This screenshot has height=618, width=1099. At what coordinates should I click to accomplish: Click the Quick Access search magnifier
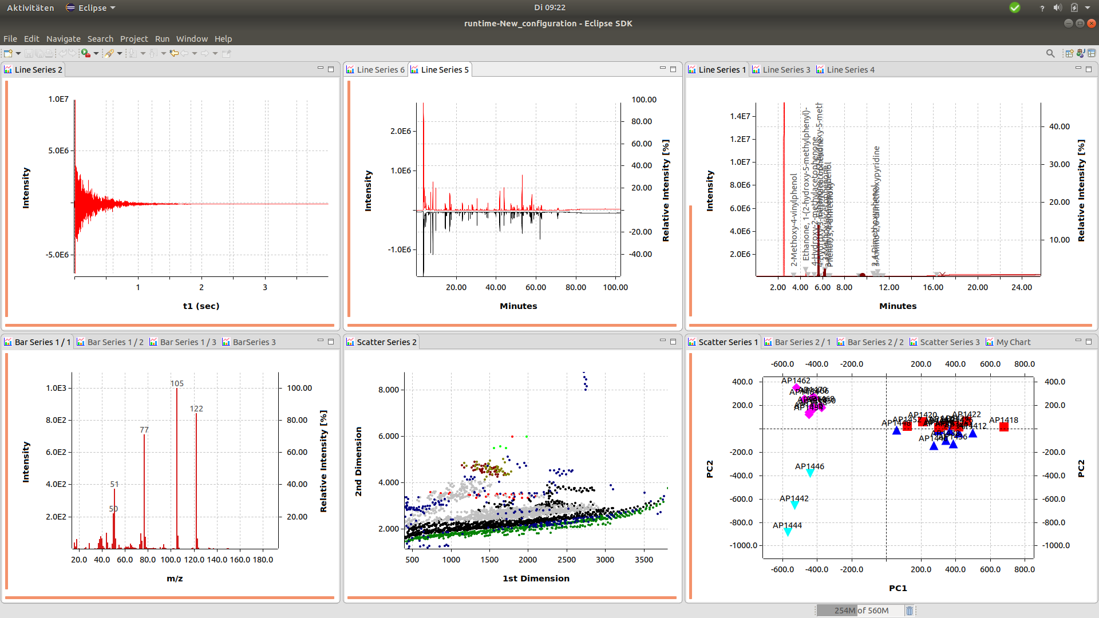pos(1050,53)
